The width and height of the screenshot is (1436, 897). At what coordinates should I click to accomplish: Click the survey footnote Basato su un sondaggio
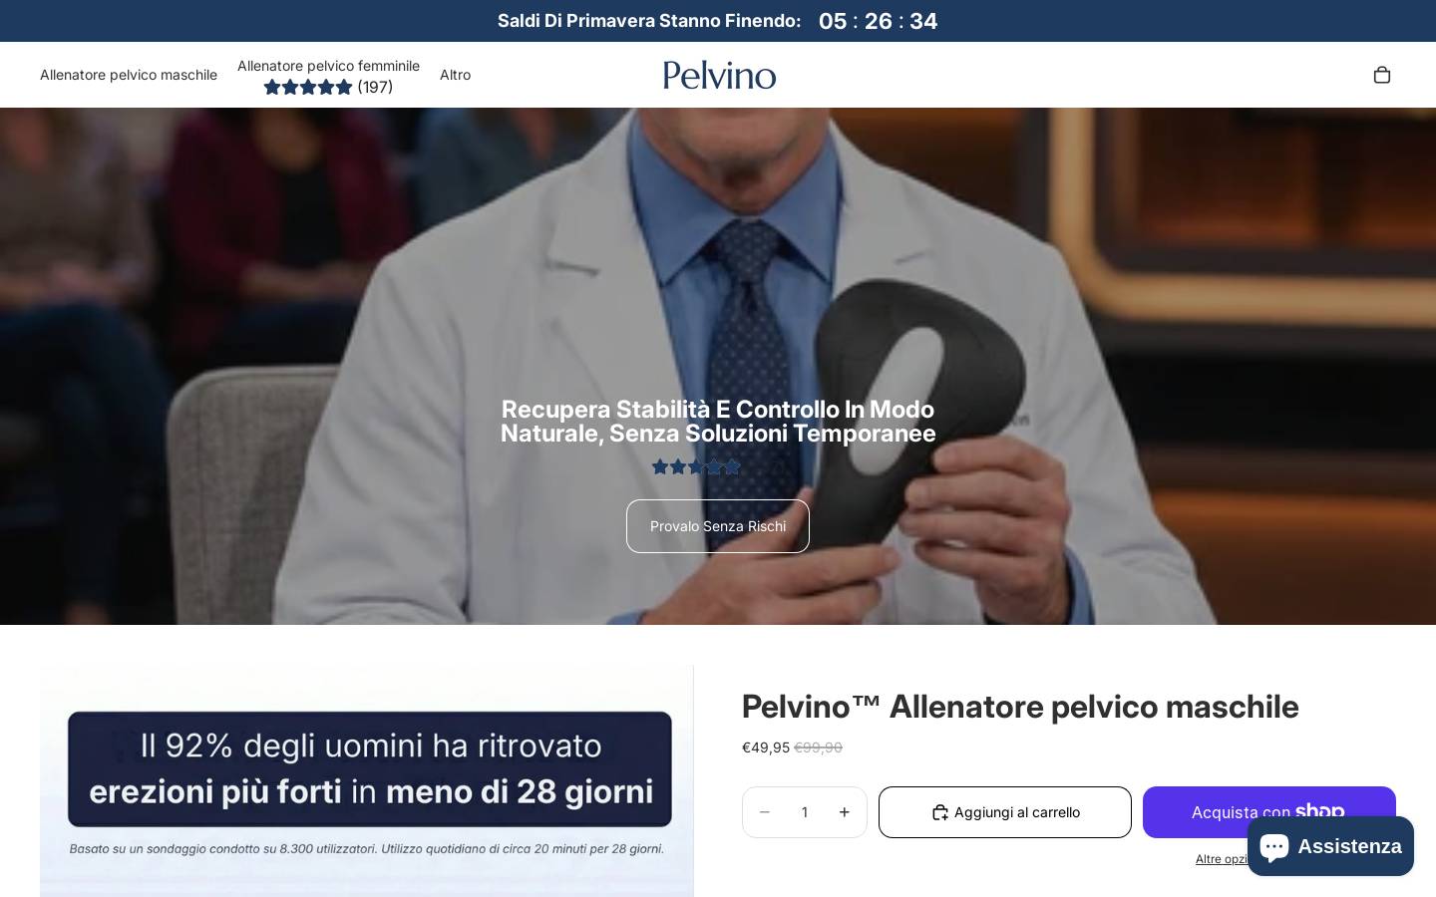tap(366, 849)
